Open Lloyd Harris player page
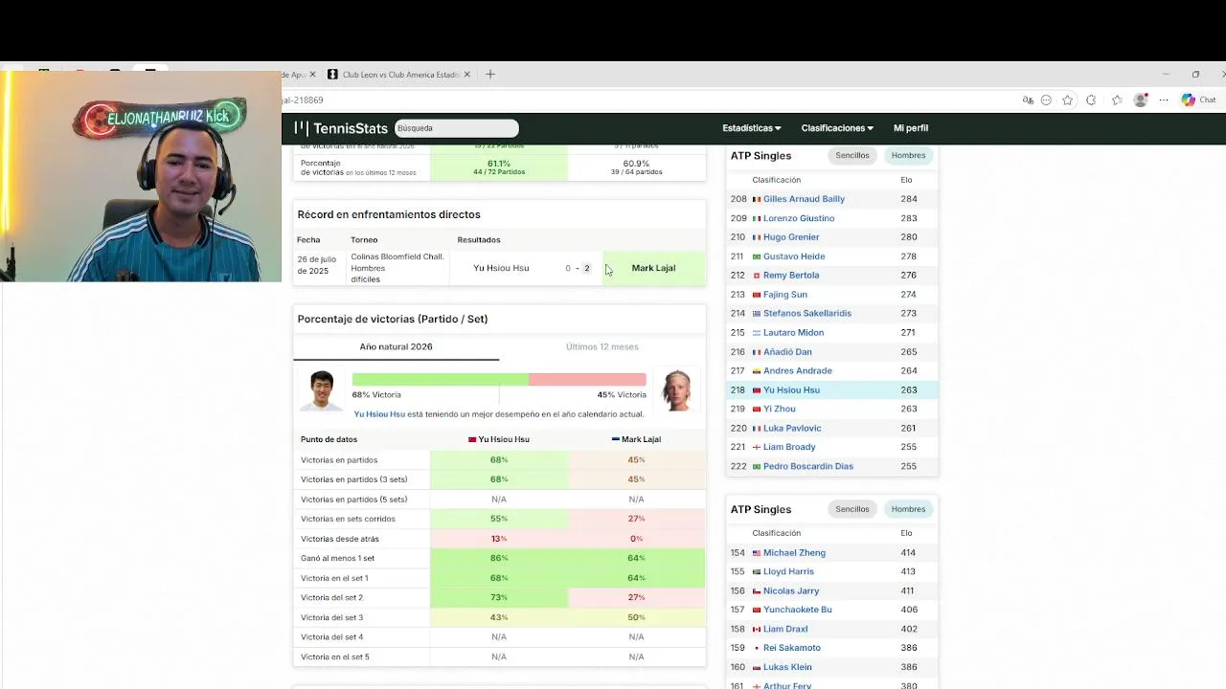This screenshot has height=689, width=1226. pos(788,571)
